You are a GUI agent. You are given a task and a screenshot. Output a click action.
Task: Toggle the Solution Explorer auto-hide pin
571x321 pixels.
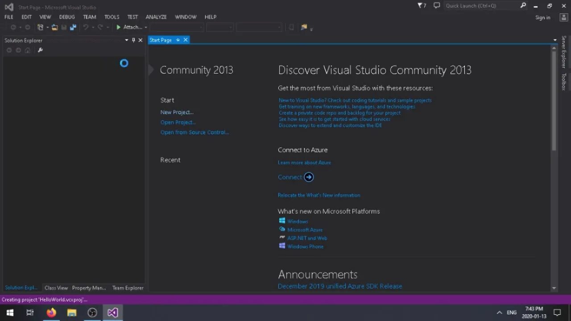click(133, 40)
